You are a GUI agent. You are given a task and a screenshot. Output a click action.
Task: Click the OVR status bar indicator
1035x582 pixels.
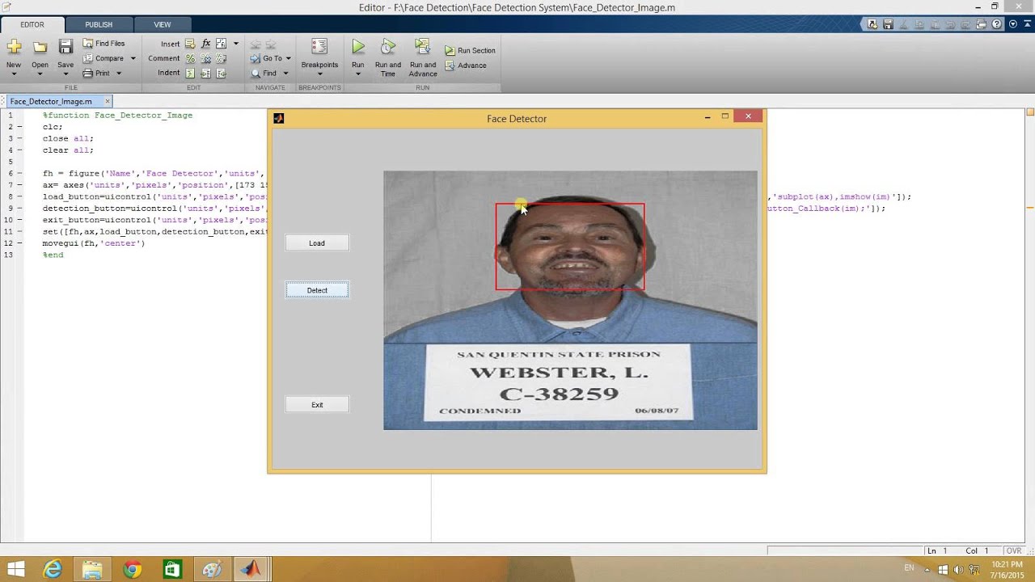pos(1014,550)
